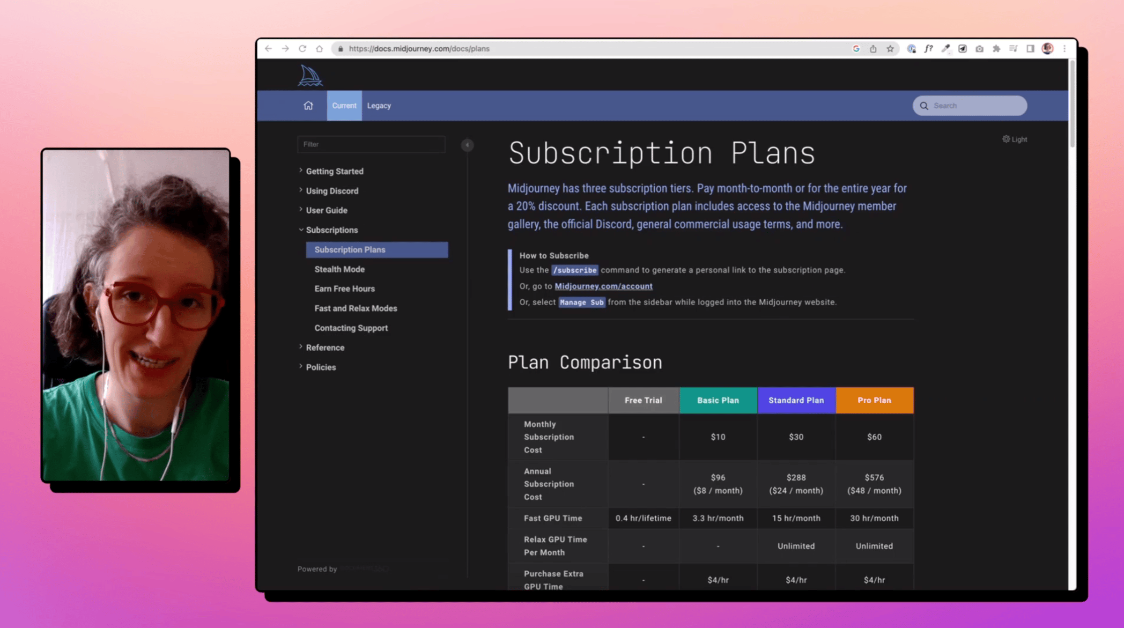This screenshot has width=1124, height=628.
Task: Toggle the browser side panel
Action: coord(1030,49)
